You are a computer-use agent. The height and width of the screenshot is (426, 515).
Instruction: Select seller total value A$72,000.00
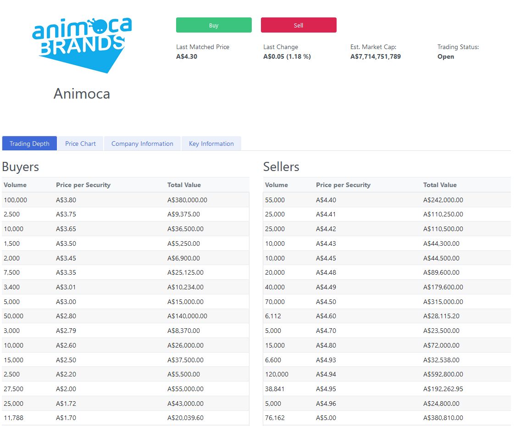click(x=442, y=346)
